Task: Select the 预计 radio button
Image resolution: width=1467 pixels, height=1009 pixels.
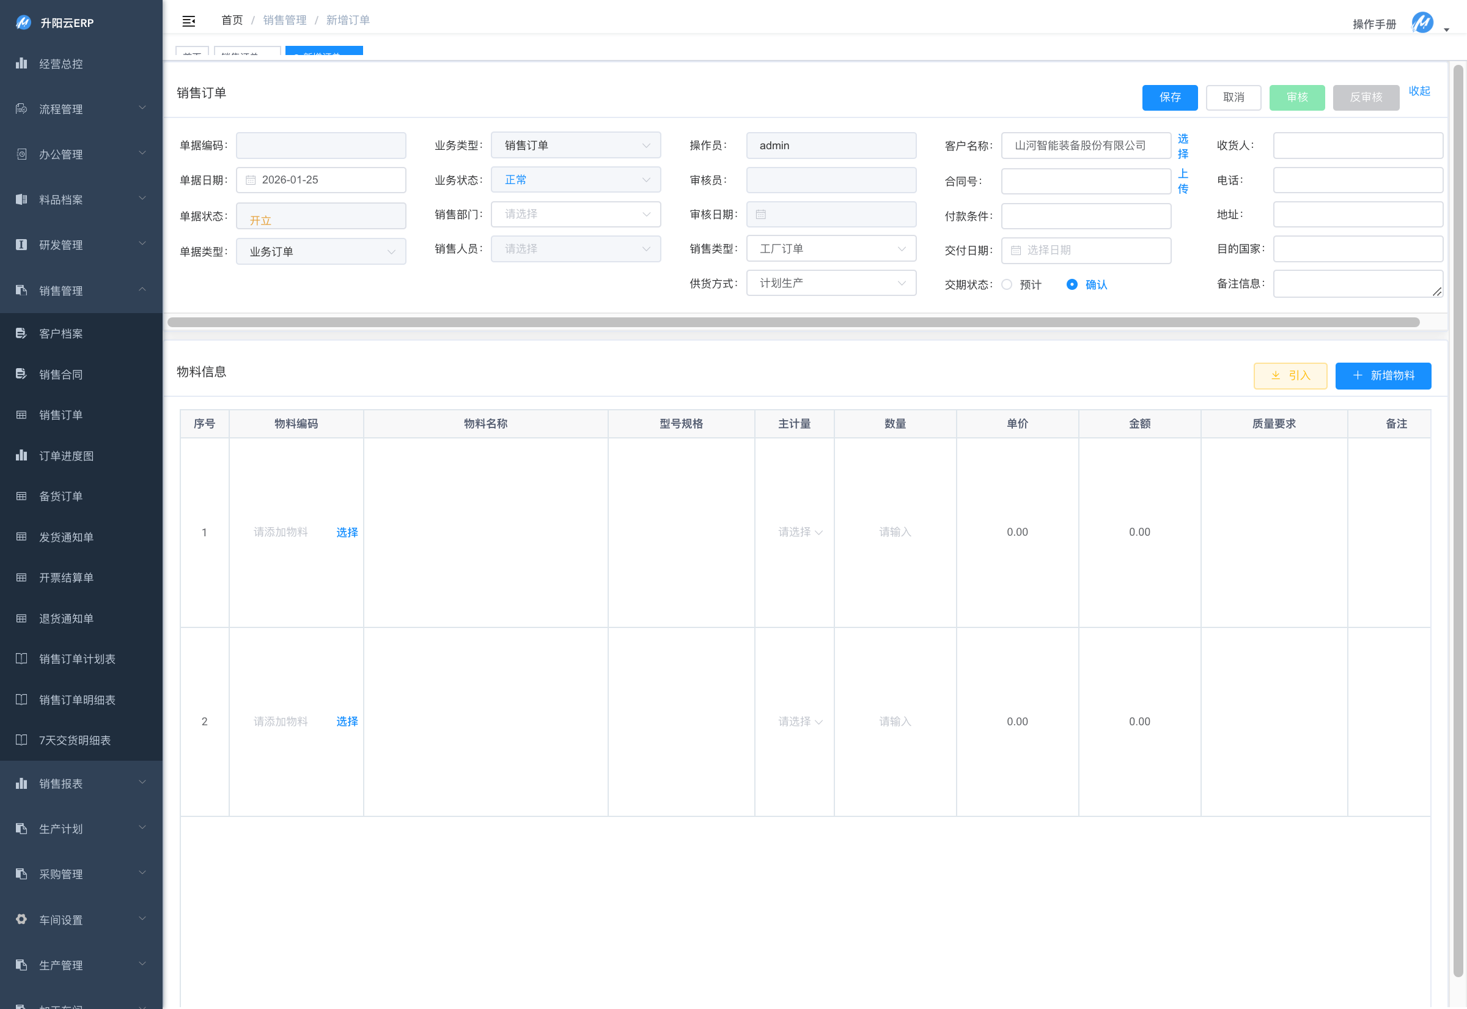Action: click(1007, 284)
